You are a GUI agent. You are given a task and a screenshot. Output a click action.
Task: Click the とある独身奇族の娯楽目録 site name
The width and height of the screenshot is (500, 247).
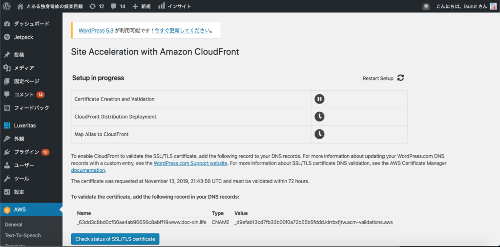tap(55, 6)
